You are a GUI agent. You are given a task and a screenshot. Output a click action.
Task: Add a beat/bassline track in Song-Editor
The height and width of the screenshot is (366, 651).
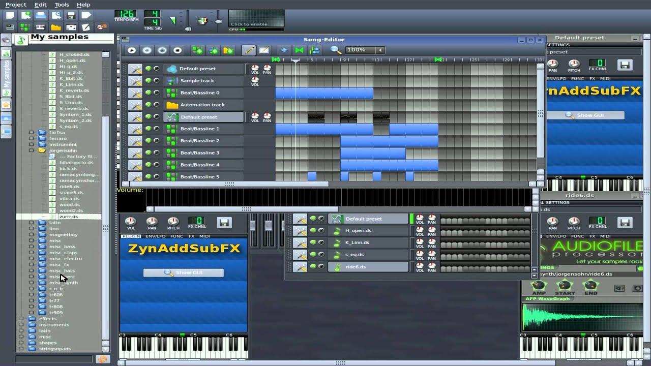[198, 50]
